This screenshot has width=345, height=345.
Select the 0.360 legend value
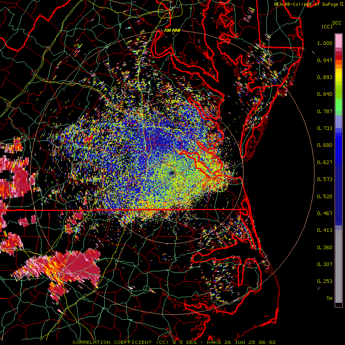tap(325, 248)
